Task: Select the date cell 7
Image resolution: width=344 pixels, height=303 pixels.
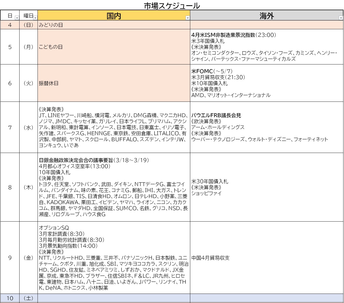Action: 10,127
